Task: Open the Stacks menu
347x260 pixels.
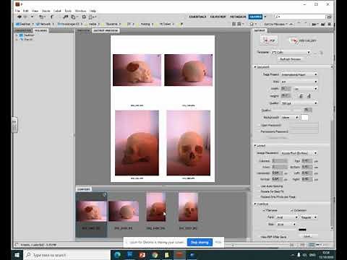Action: coord(46,11)
